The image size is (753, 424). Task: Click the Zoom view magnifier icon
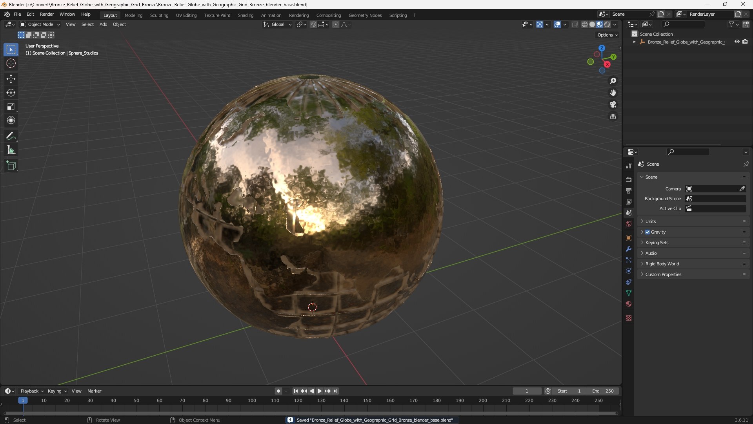pyautogui.click(x=613, y=81)
